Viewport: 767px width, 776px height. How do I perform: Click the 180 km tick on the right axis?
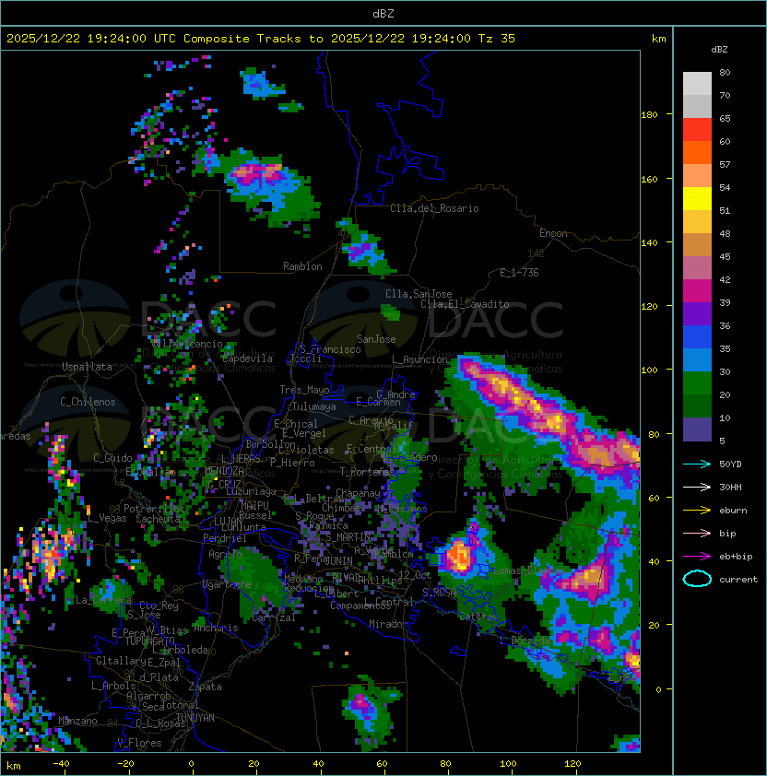[x=649, y=115]
